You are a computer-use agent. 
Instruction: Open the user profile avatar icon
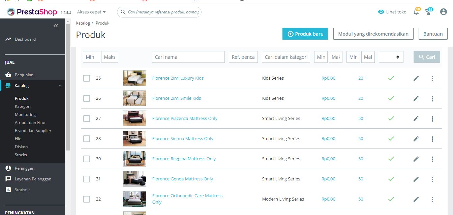[x=444, y=12]
